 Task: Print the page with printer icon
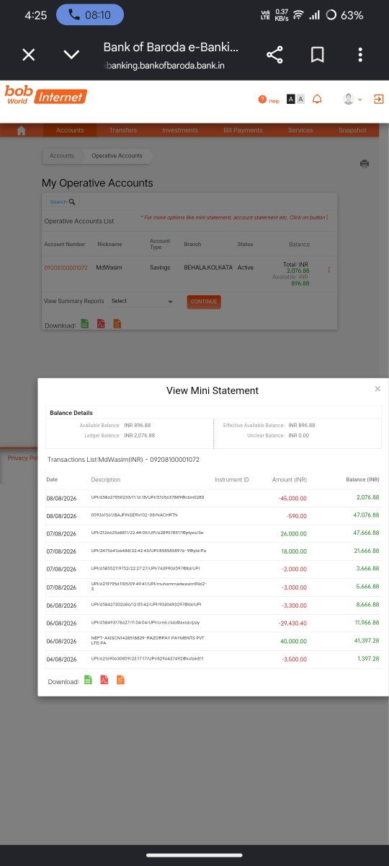365,164
